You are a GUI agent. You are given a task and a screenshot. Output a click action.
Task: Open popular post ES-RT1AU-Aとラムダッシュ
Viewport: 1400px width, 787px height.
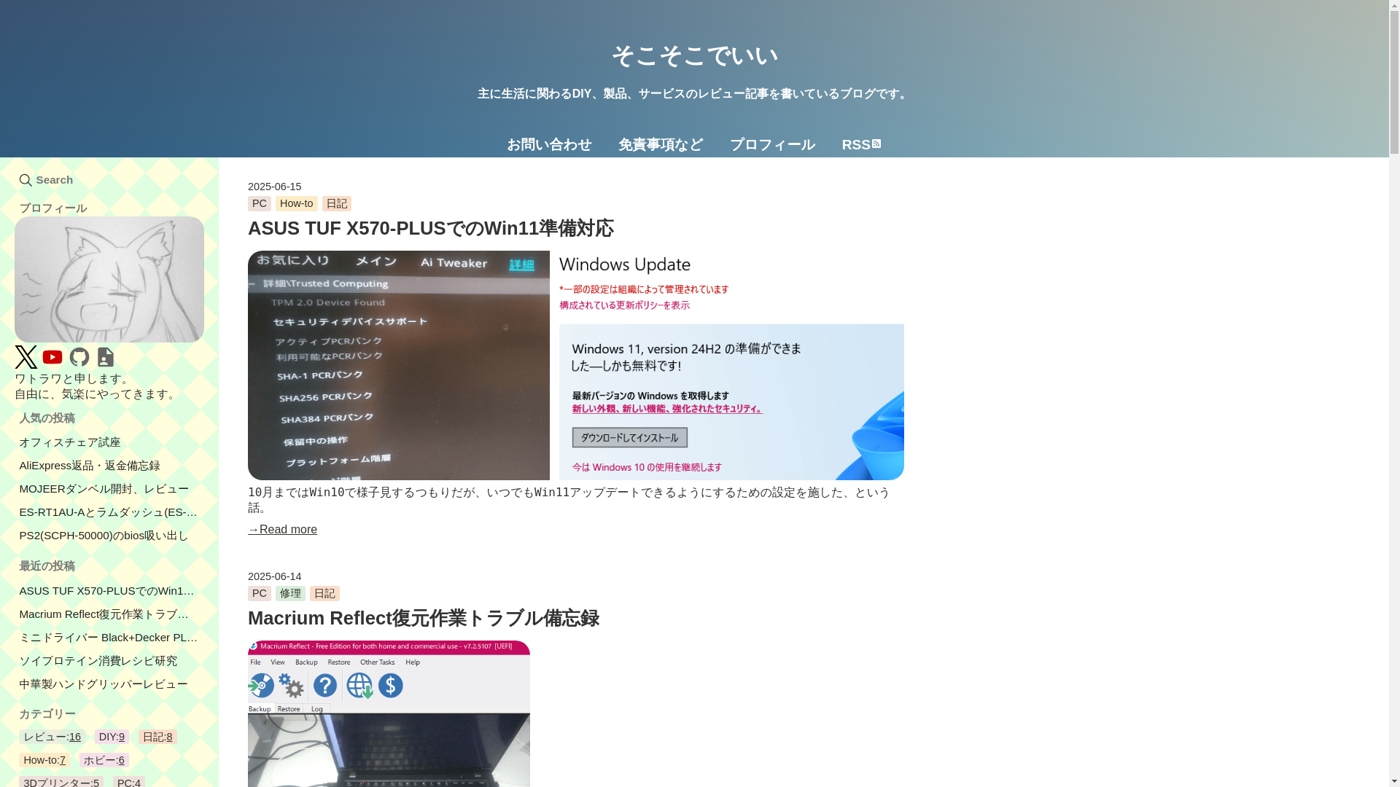tap(109, 512)
